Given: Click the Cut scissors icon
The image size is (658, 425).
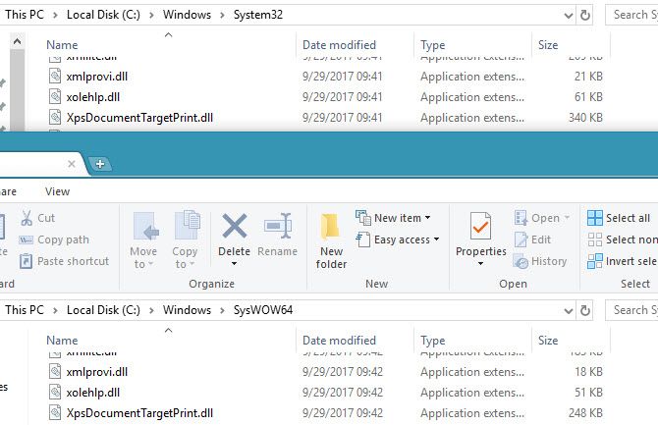Looking at the screenshot, I should pyautogui.click(x=27, y=218).
